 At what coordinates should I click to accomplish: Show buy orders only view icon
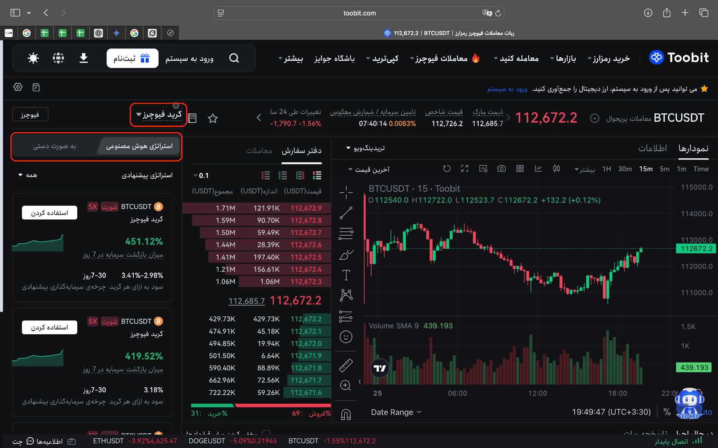click(283, 175)
